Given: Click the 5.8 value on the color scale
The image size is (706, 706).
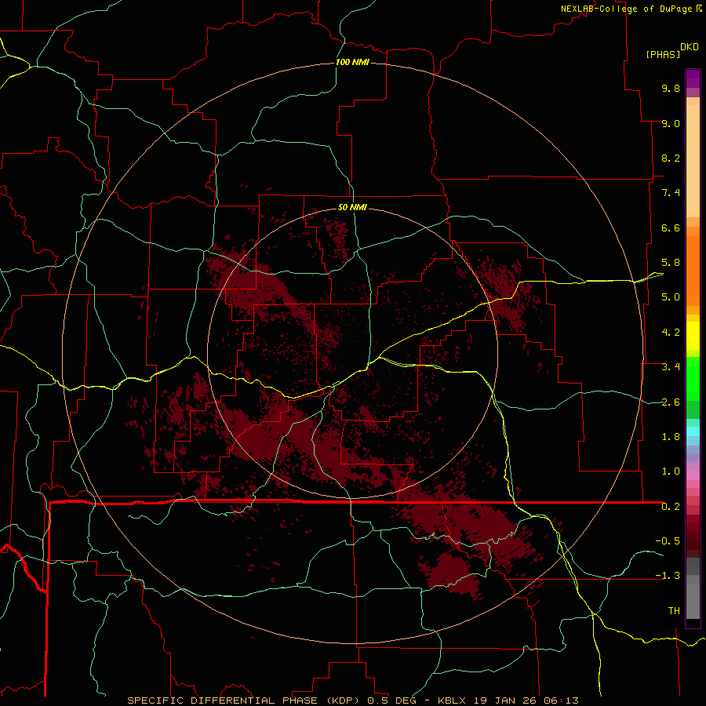Looking at the screenshot, I should 671,263.
